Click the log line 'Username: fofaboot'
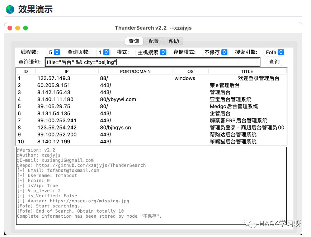Viewport: 311px width, 237px height. (47, 176)
